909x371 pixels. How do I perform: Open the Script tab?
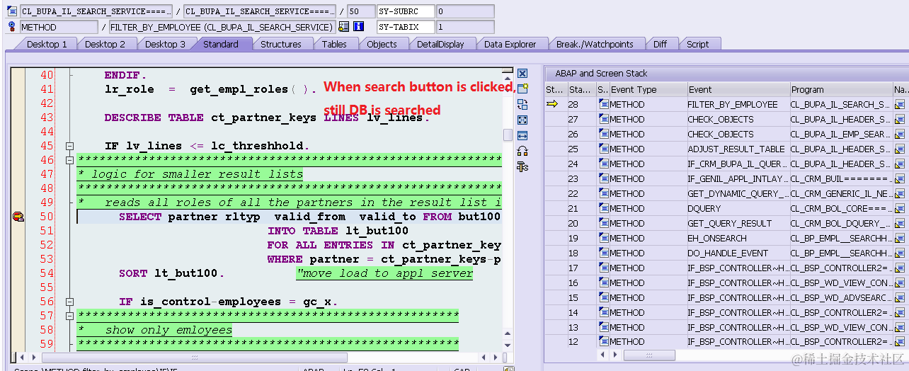697,44
